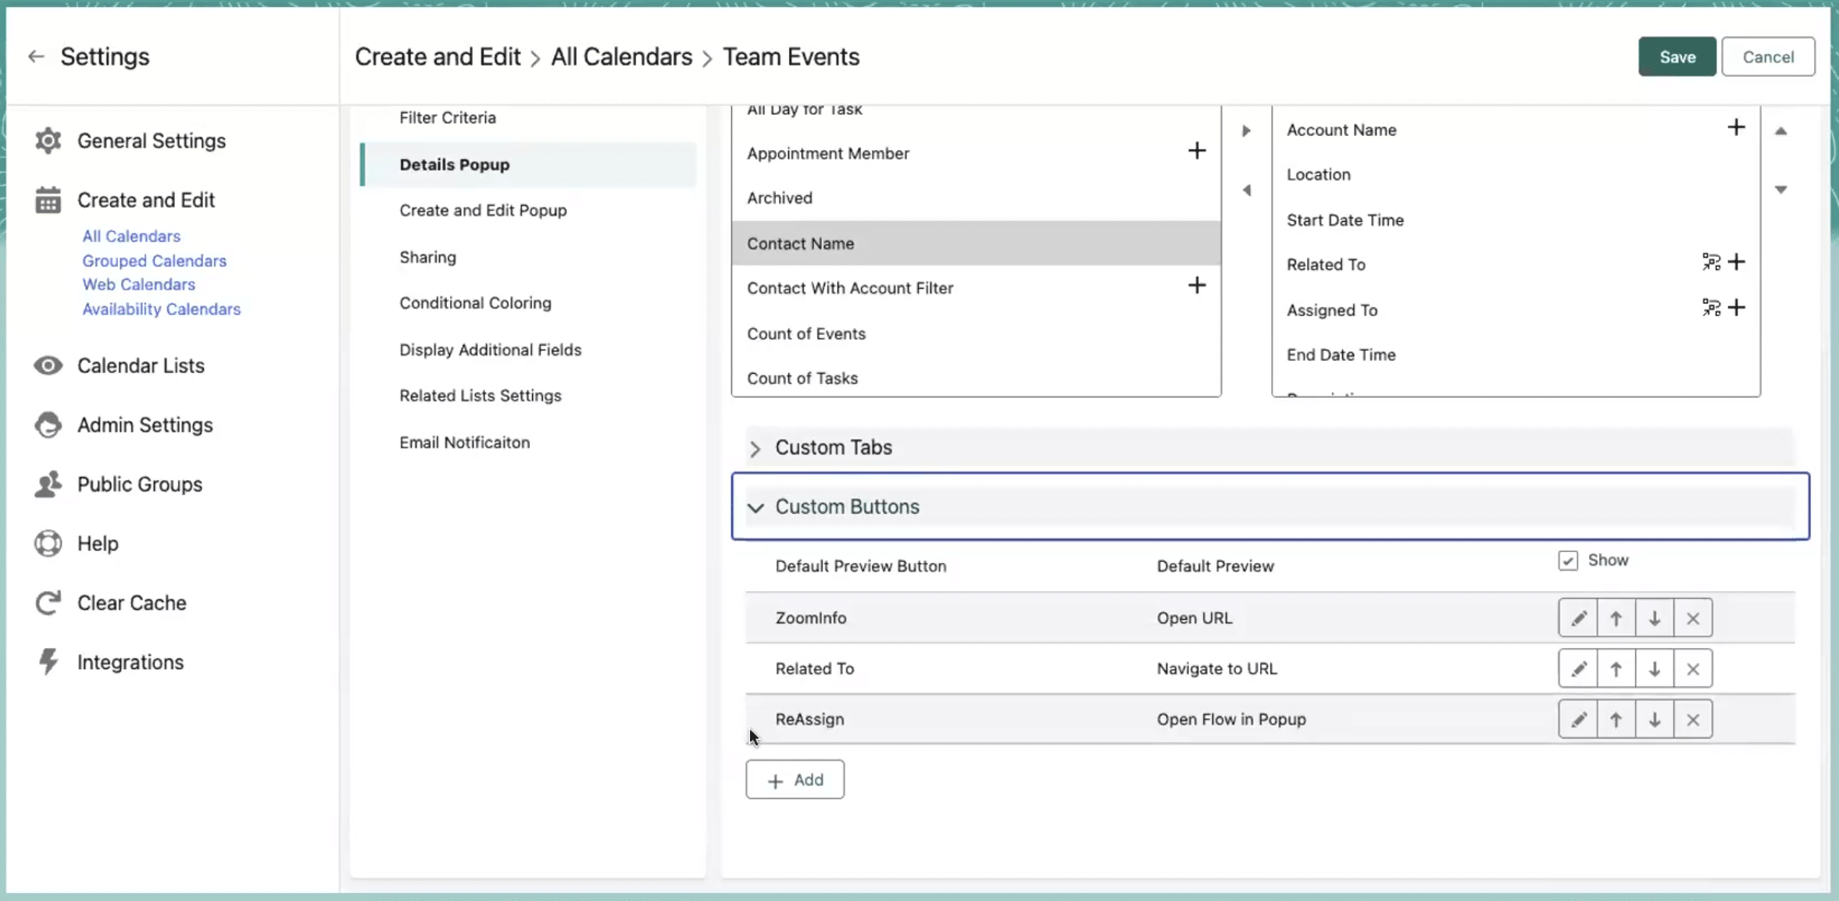Click the Cancel button
The width and height of the screenshot is (1839, 901).
1768,56
